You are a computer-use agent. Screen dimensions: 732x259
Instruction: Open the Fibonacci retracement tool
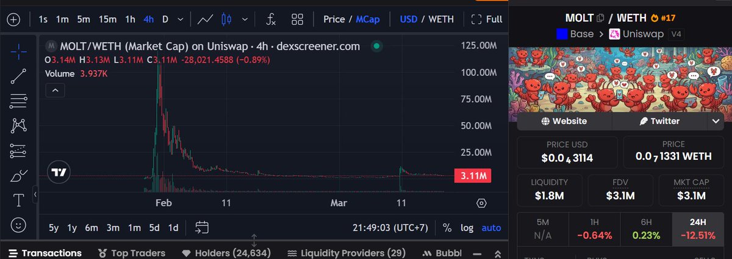(19, 100)
